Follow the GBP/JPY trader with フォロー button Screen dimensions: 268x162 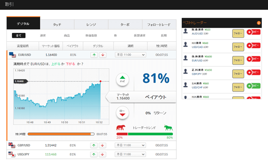pyautogui.click(x=238, y=74)
